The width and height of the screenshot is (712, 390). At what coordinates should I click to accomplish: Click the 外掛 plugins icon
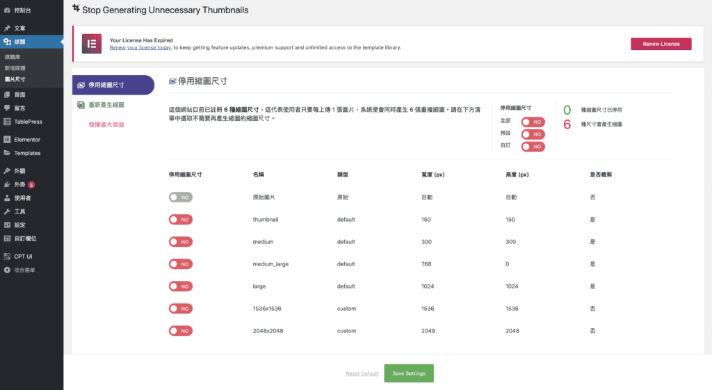click(x=7, y=184)
